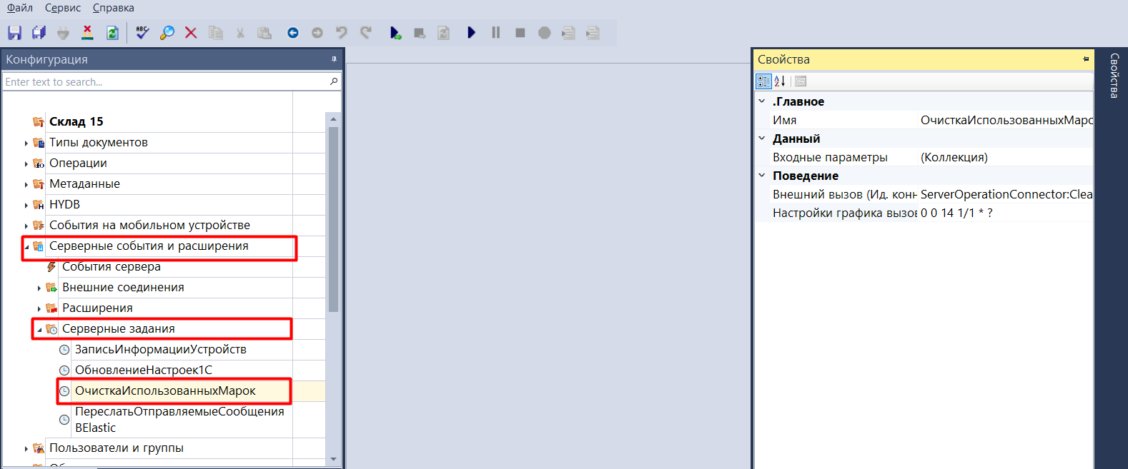The width and height of the screenshot is (1128, 469).
Task: Click the clock icon beside ЗаписьИнформацииУстройств
Action: (x=64, y=350)
